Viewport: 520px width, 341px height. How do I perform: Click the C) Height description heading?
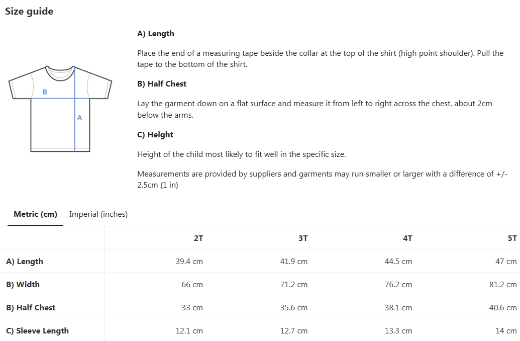(x=155, y=135)
